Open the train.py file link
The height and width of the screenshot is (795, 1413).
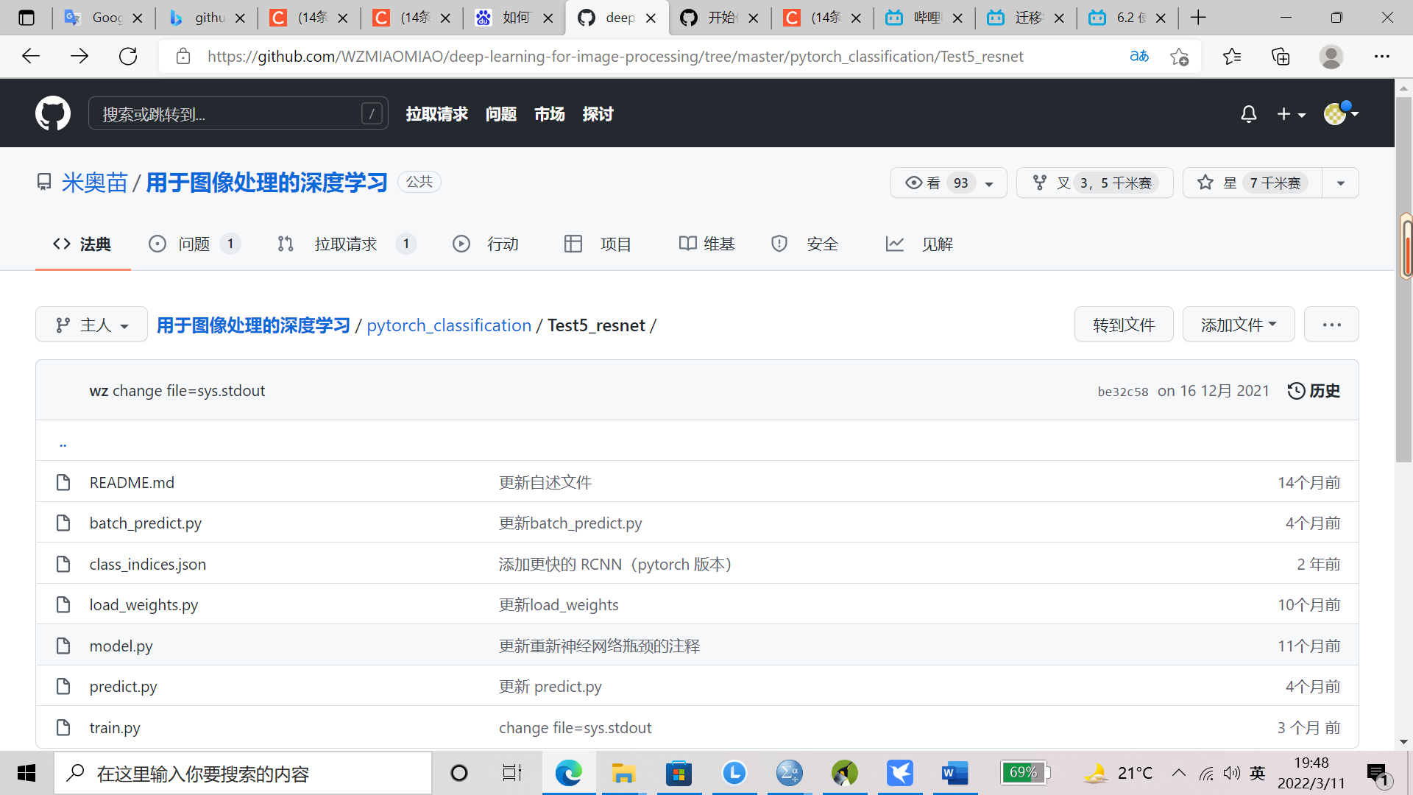[114, 727]
